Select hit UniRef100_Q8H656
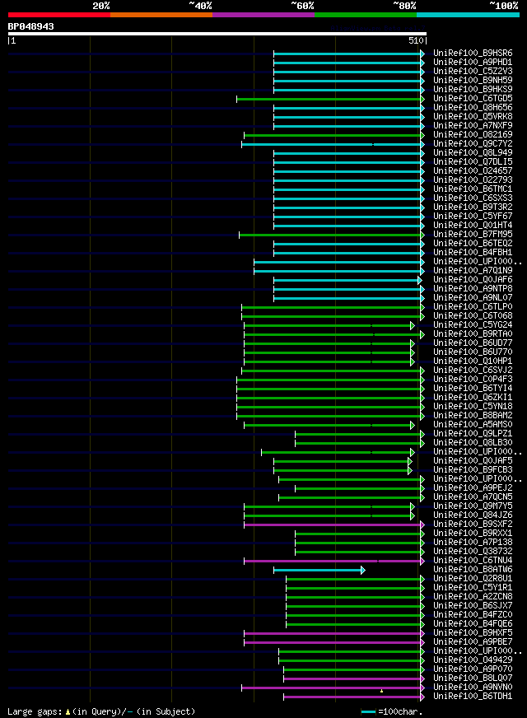The width and height of the screenshot is (527, 718). tap(473, 108)
